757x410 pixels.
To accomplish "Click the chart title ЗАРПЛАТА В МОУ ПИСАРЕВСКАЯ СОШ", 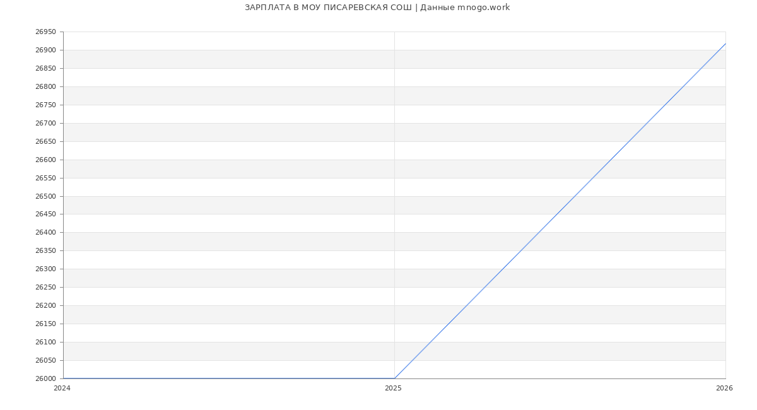I will pyautogui.click(x=327, y=8).
